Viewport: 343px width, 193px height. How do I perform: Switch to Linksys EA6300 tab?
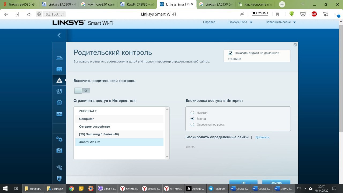59,4
